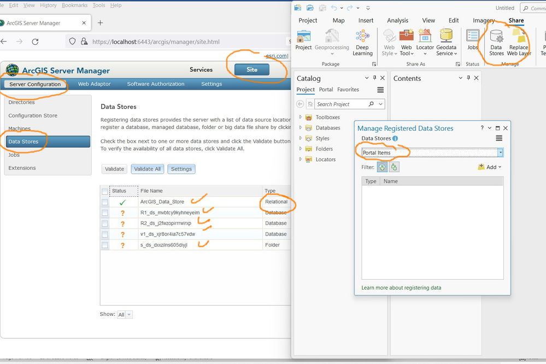Open the Locator share tool
The height and width of the screenshot is (364, 546).
425,43
